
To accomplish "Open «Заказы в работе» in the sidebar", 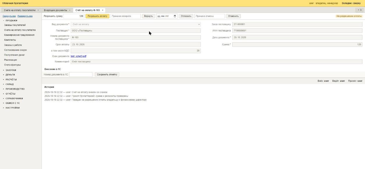I will pyautogui.click(x=13, y=45).
